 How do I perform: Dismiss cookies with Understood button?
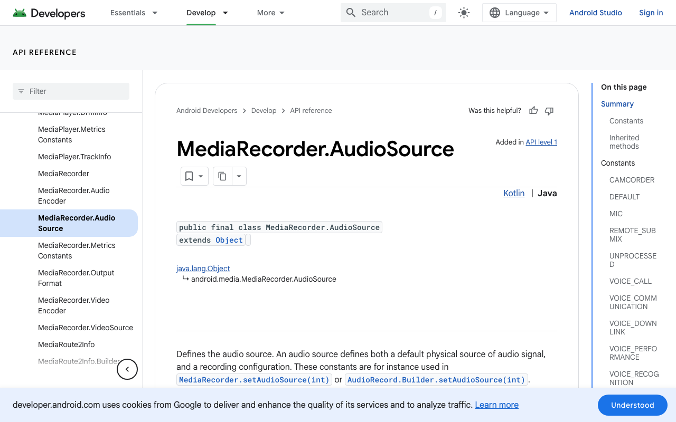(633, 405)
